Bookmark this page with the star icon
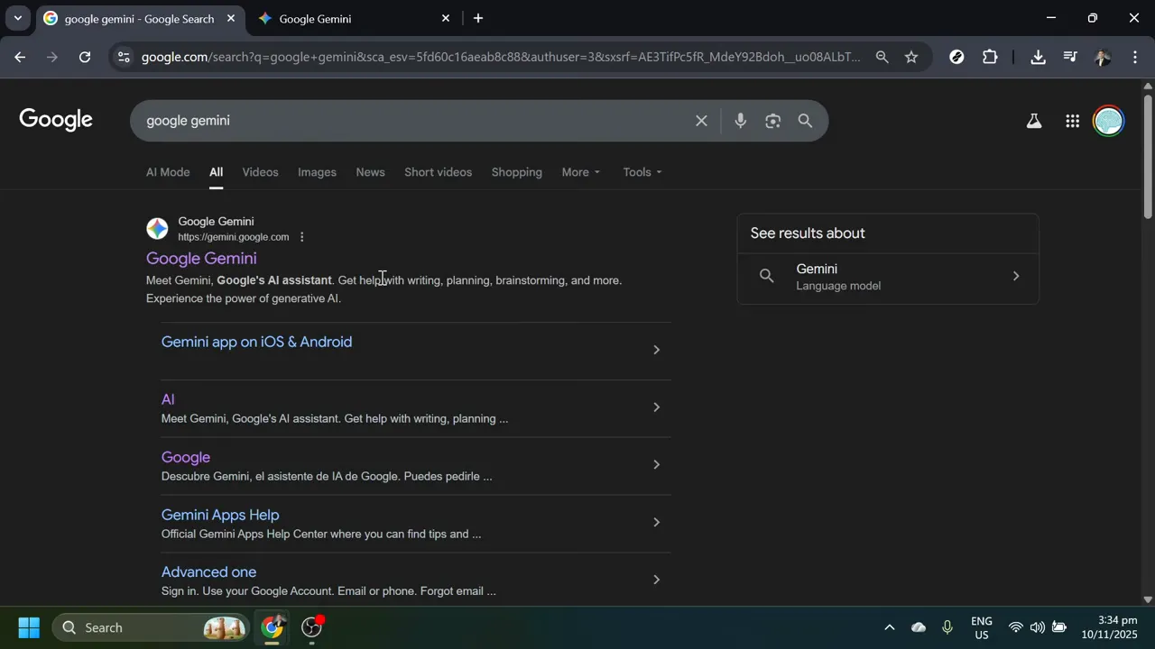Image resolution: width=1155 pixels, height=649 pixels. point(911,57)
